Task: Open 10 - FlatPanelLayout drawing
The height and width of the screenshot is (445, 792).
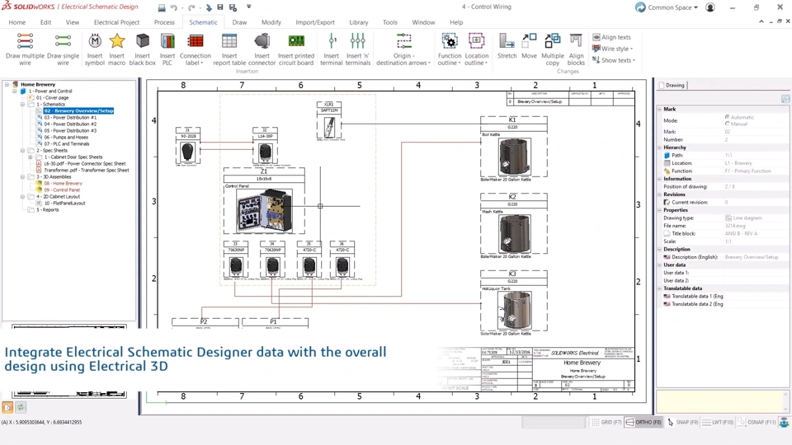Action: pyautogui.click(x=64, y=204)
